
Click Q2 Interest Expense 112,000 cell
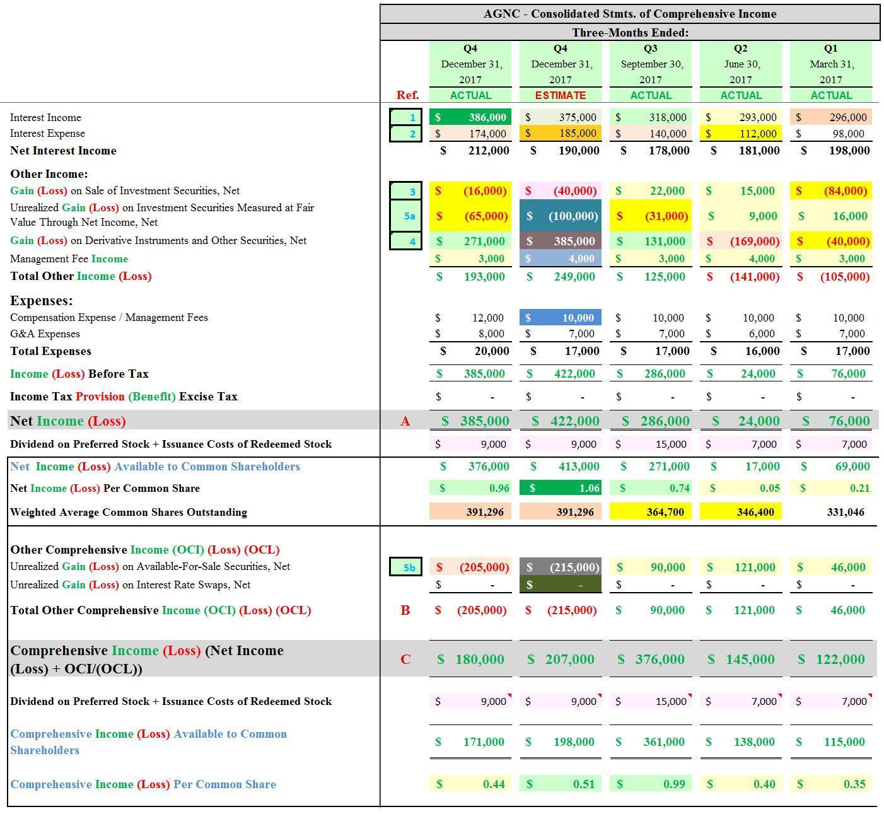(741, 134)
